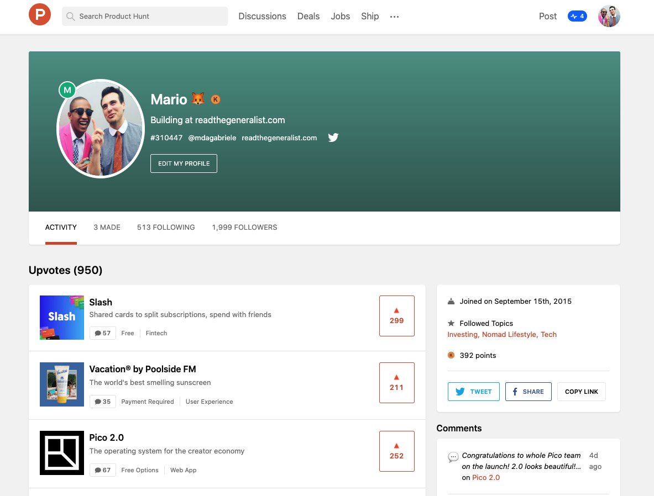Open Mario's Twitter profile bird icon
Viewport: 654px width, 496px height.
pos(333,138)
